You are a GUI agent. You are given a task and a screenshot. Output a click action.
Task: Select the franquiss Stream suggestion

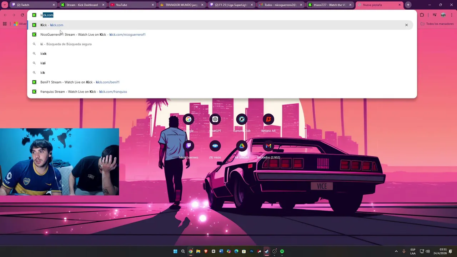tap(220, 92)
